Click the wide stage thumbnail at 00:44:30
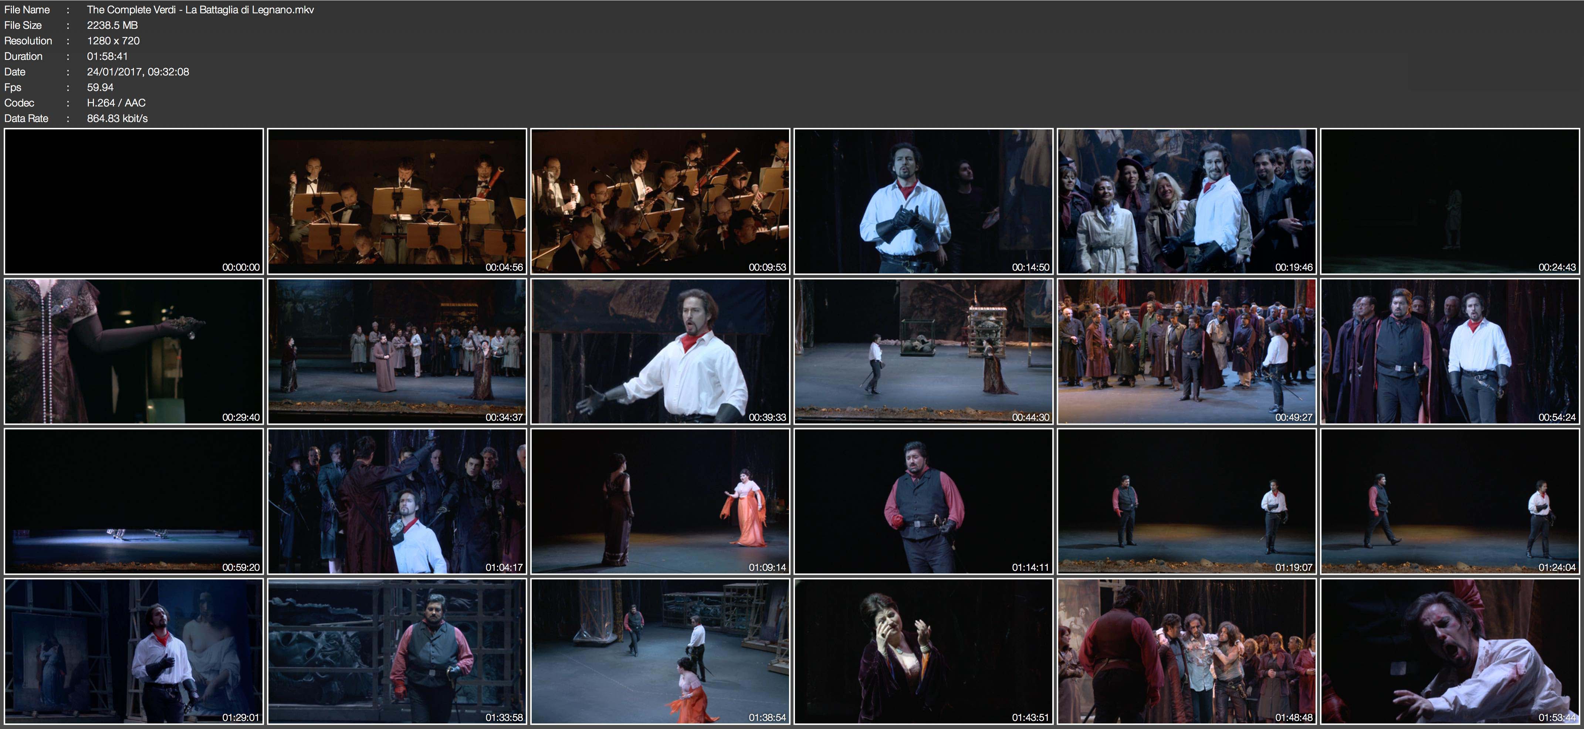The height and width of the screenshot is (729, 1584). click(x=923, y=351)
